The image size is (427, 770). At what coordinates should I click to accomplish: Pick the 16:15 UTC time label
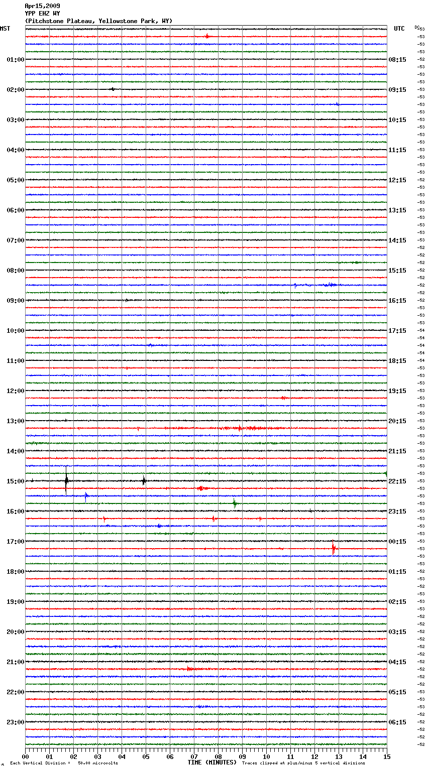[x=397, y=301]
